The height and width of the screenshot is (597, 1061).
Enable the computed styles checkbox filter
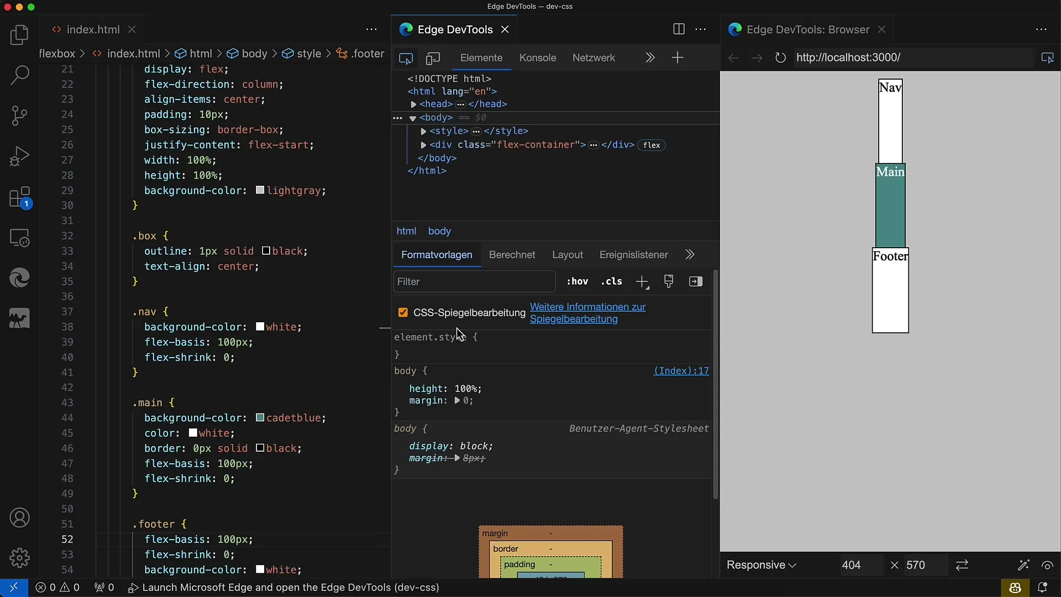tap(696, 281)
